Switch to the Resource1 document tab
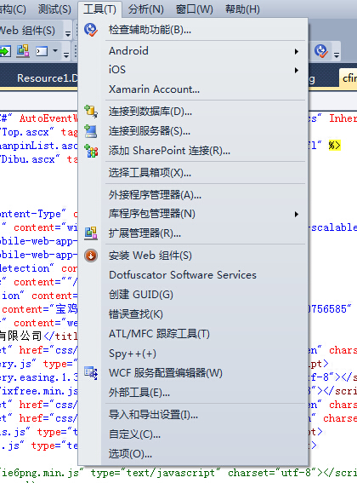The height and width of the screenshot is (483, 357). [47, 78]
